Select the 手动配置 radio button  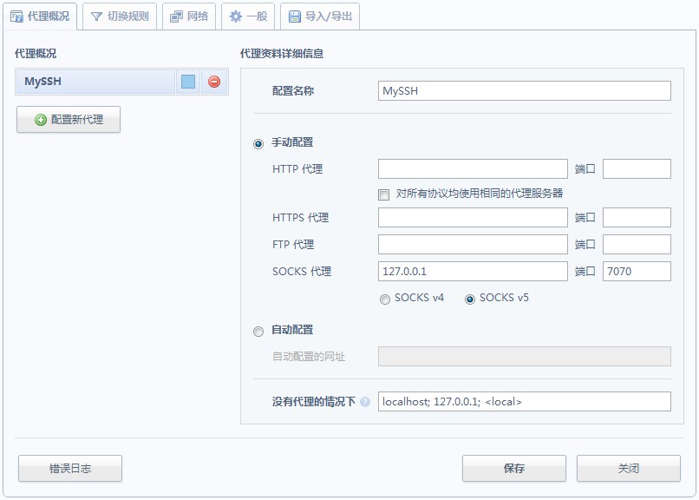click(258, 143)
